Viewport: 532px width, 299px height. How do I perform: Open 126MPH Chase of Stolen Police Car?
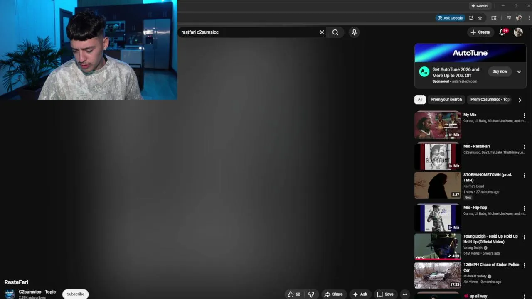click(x=491, y=267)
